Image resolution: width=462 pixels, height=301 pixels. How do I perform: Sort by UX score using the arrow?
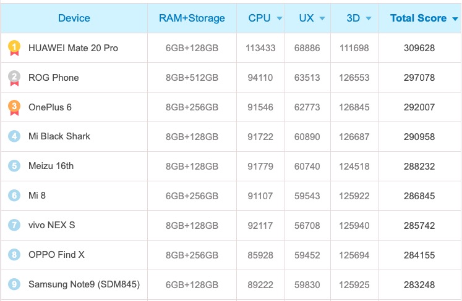coord(324,19)
